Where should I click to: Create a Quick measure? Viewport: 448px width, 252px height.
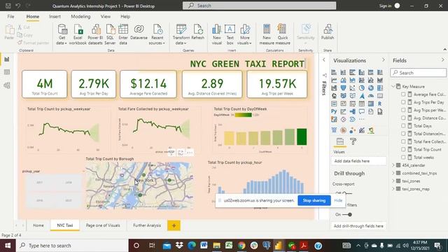pos(283,34)
